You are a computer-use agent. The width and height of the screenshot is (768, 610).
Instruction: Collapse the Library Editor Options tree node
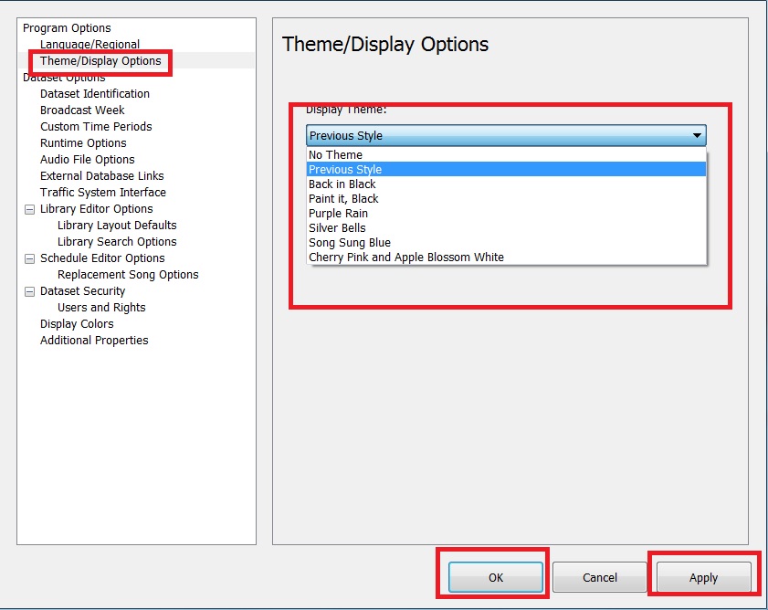29,209
